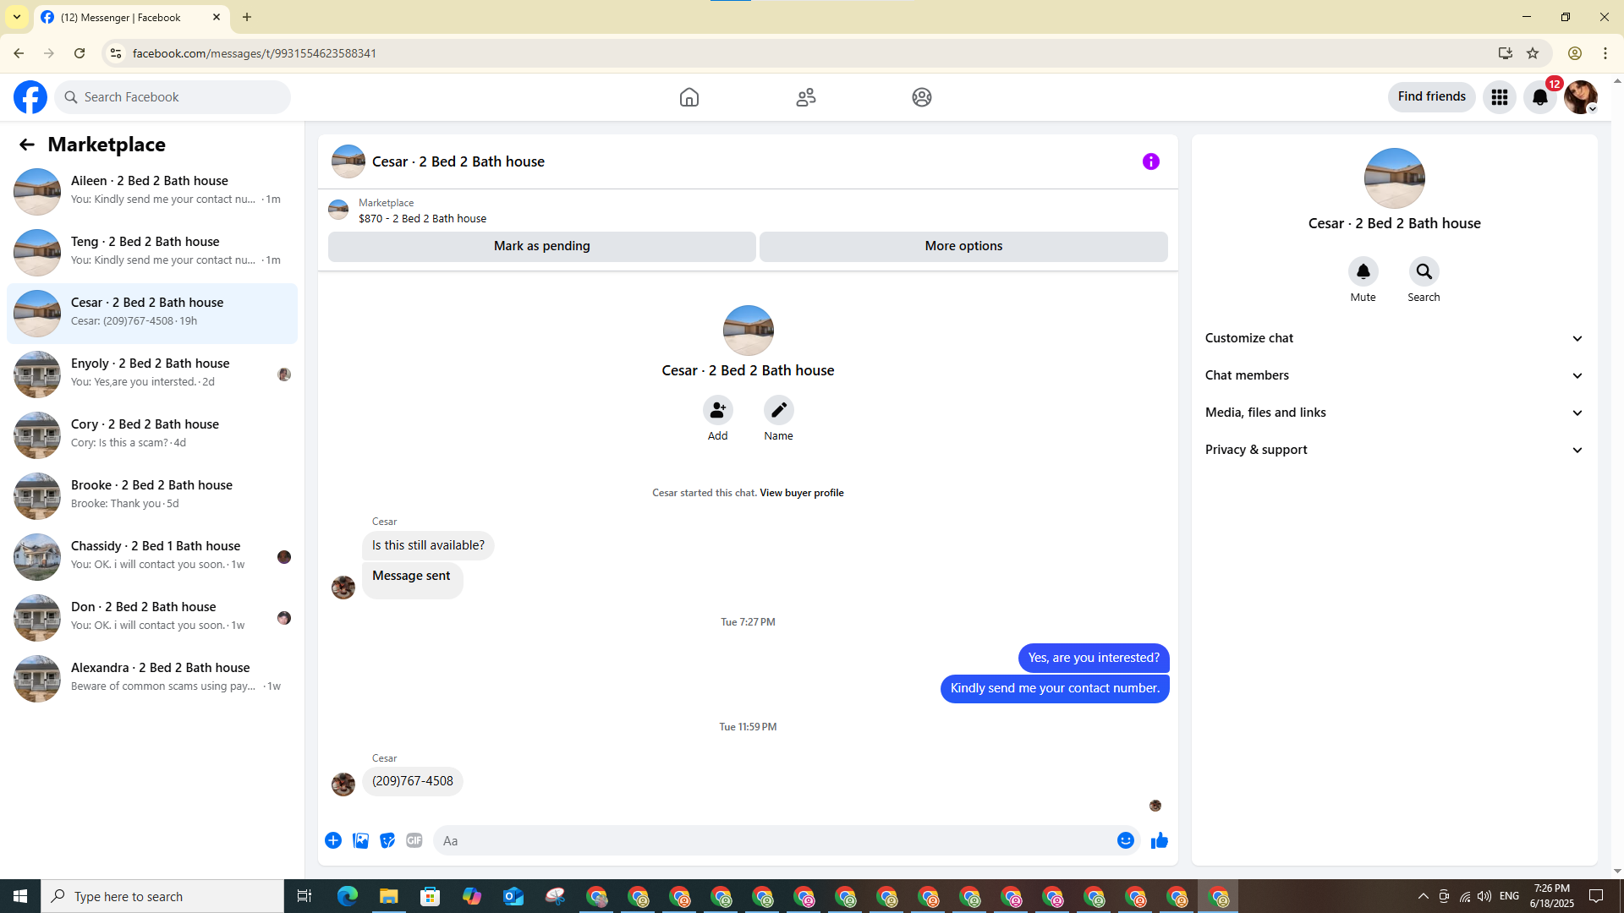Open the Teng 2 Bed 2 Bath conversation

(152, 252)
